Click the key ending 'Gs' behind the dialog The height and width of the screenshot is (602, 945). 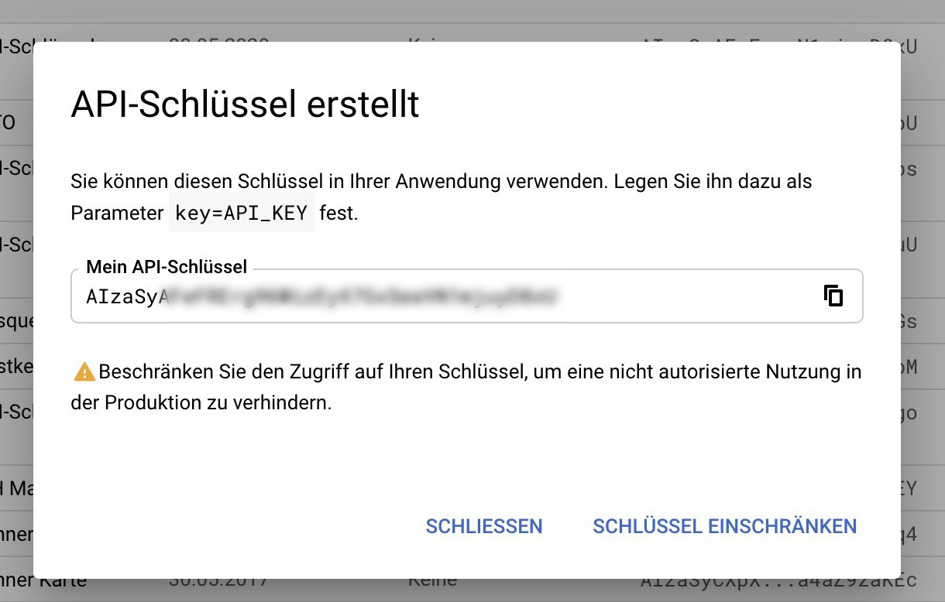click(909, 321)
